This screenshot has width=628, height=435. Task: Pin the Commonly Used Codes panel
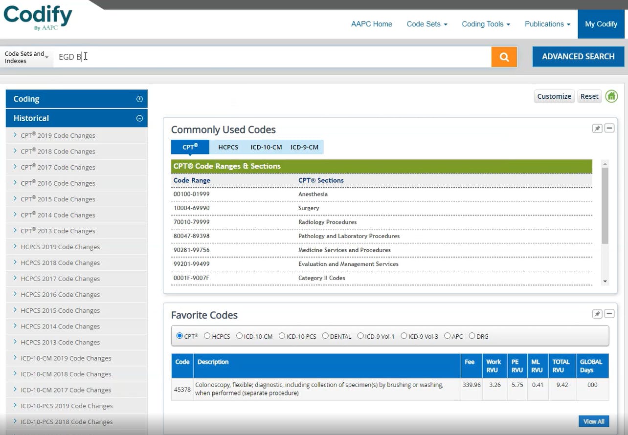(x=597, y=128)
